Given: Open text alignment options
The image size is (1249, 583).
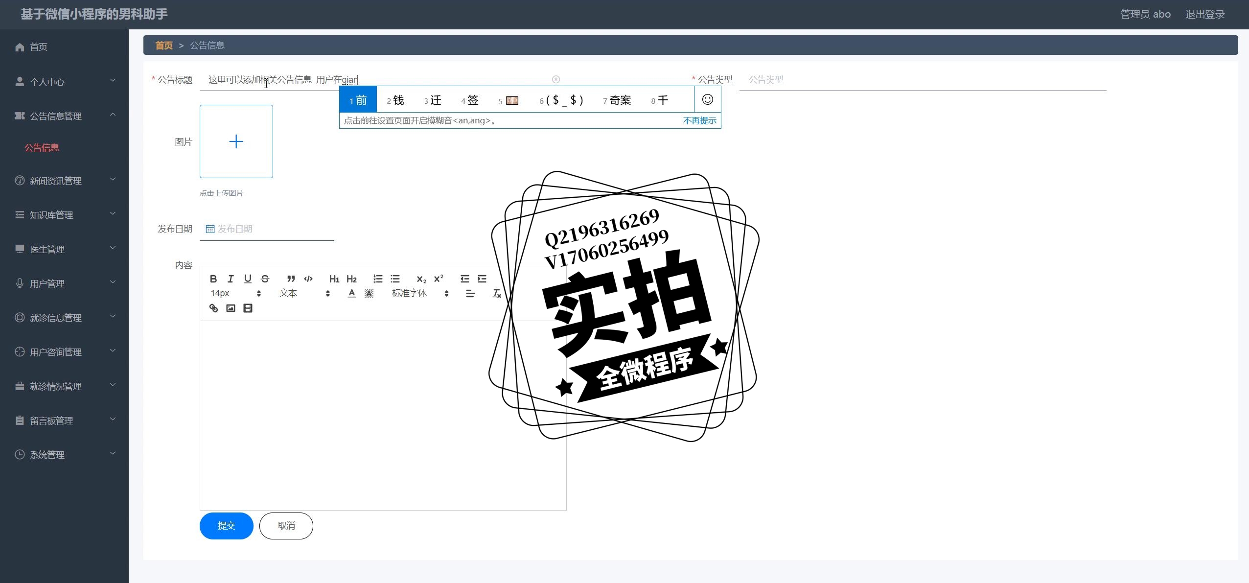Looking at the screenshot, I should click(470, 294).
